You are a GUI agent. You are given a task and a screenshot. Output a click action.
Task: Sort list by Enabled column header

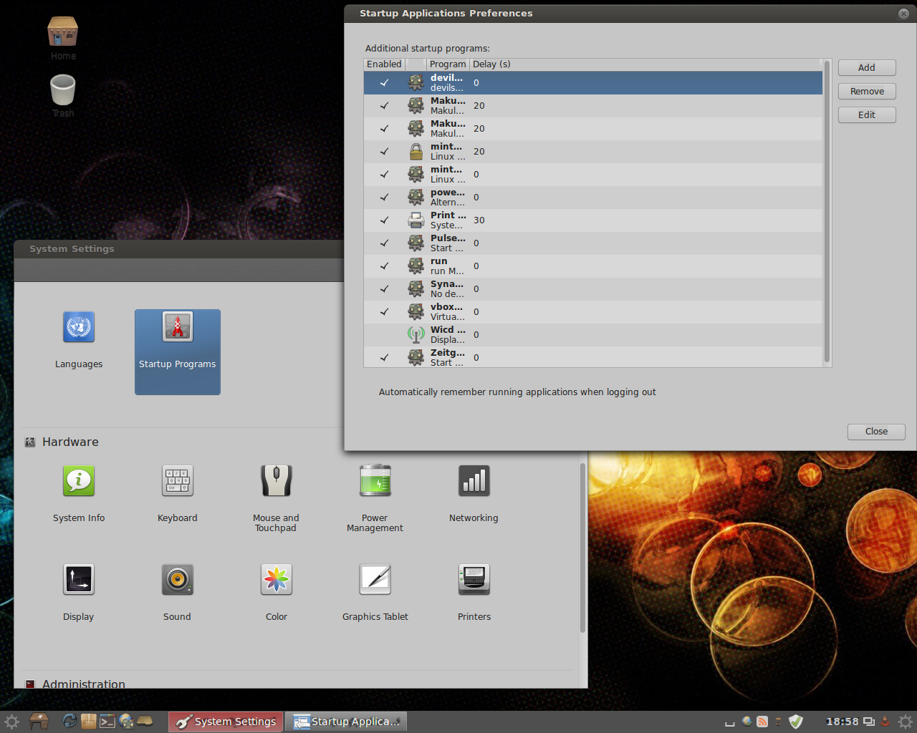(x=384, y=64)
